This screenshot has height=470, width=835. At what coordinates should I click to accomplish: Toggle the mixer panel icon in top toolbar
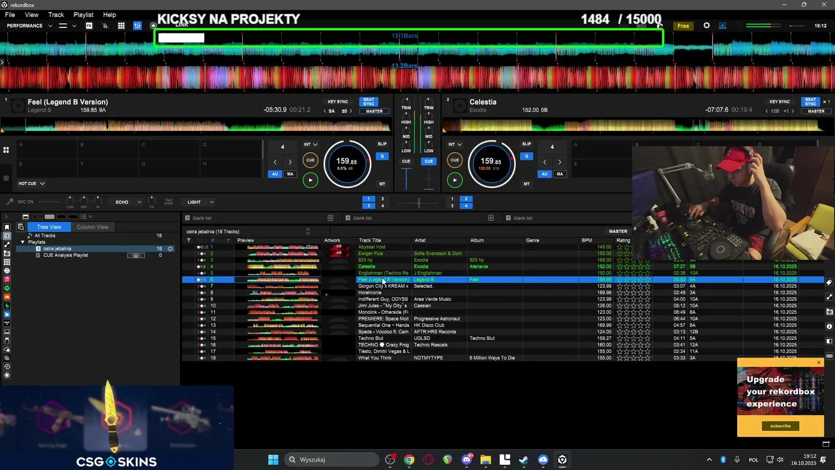(x=138, y=26)
